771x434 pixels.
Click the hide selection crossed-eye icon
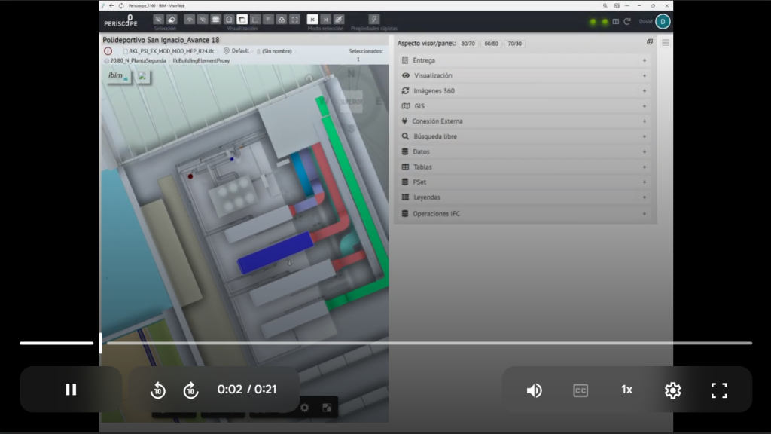[158, 19]
